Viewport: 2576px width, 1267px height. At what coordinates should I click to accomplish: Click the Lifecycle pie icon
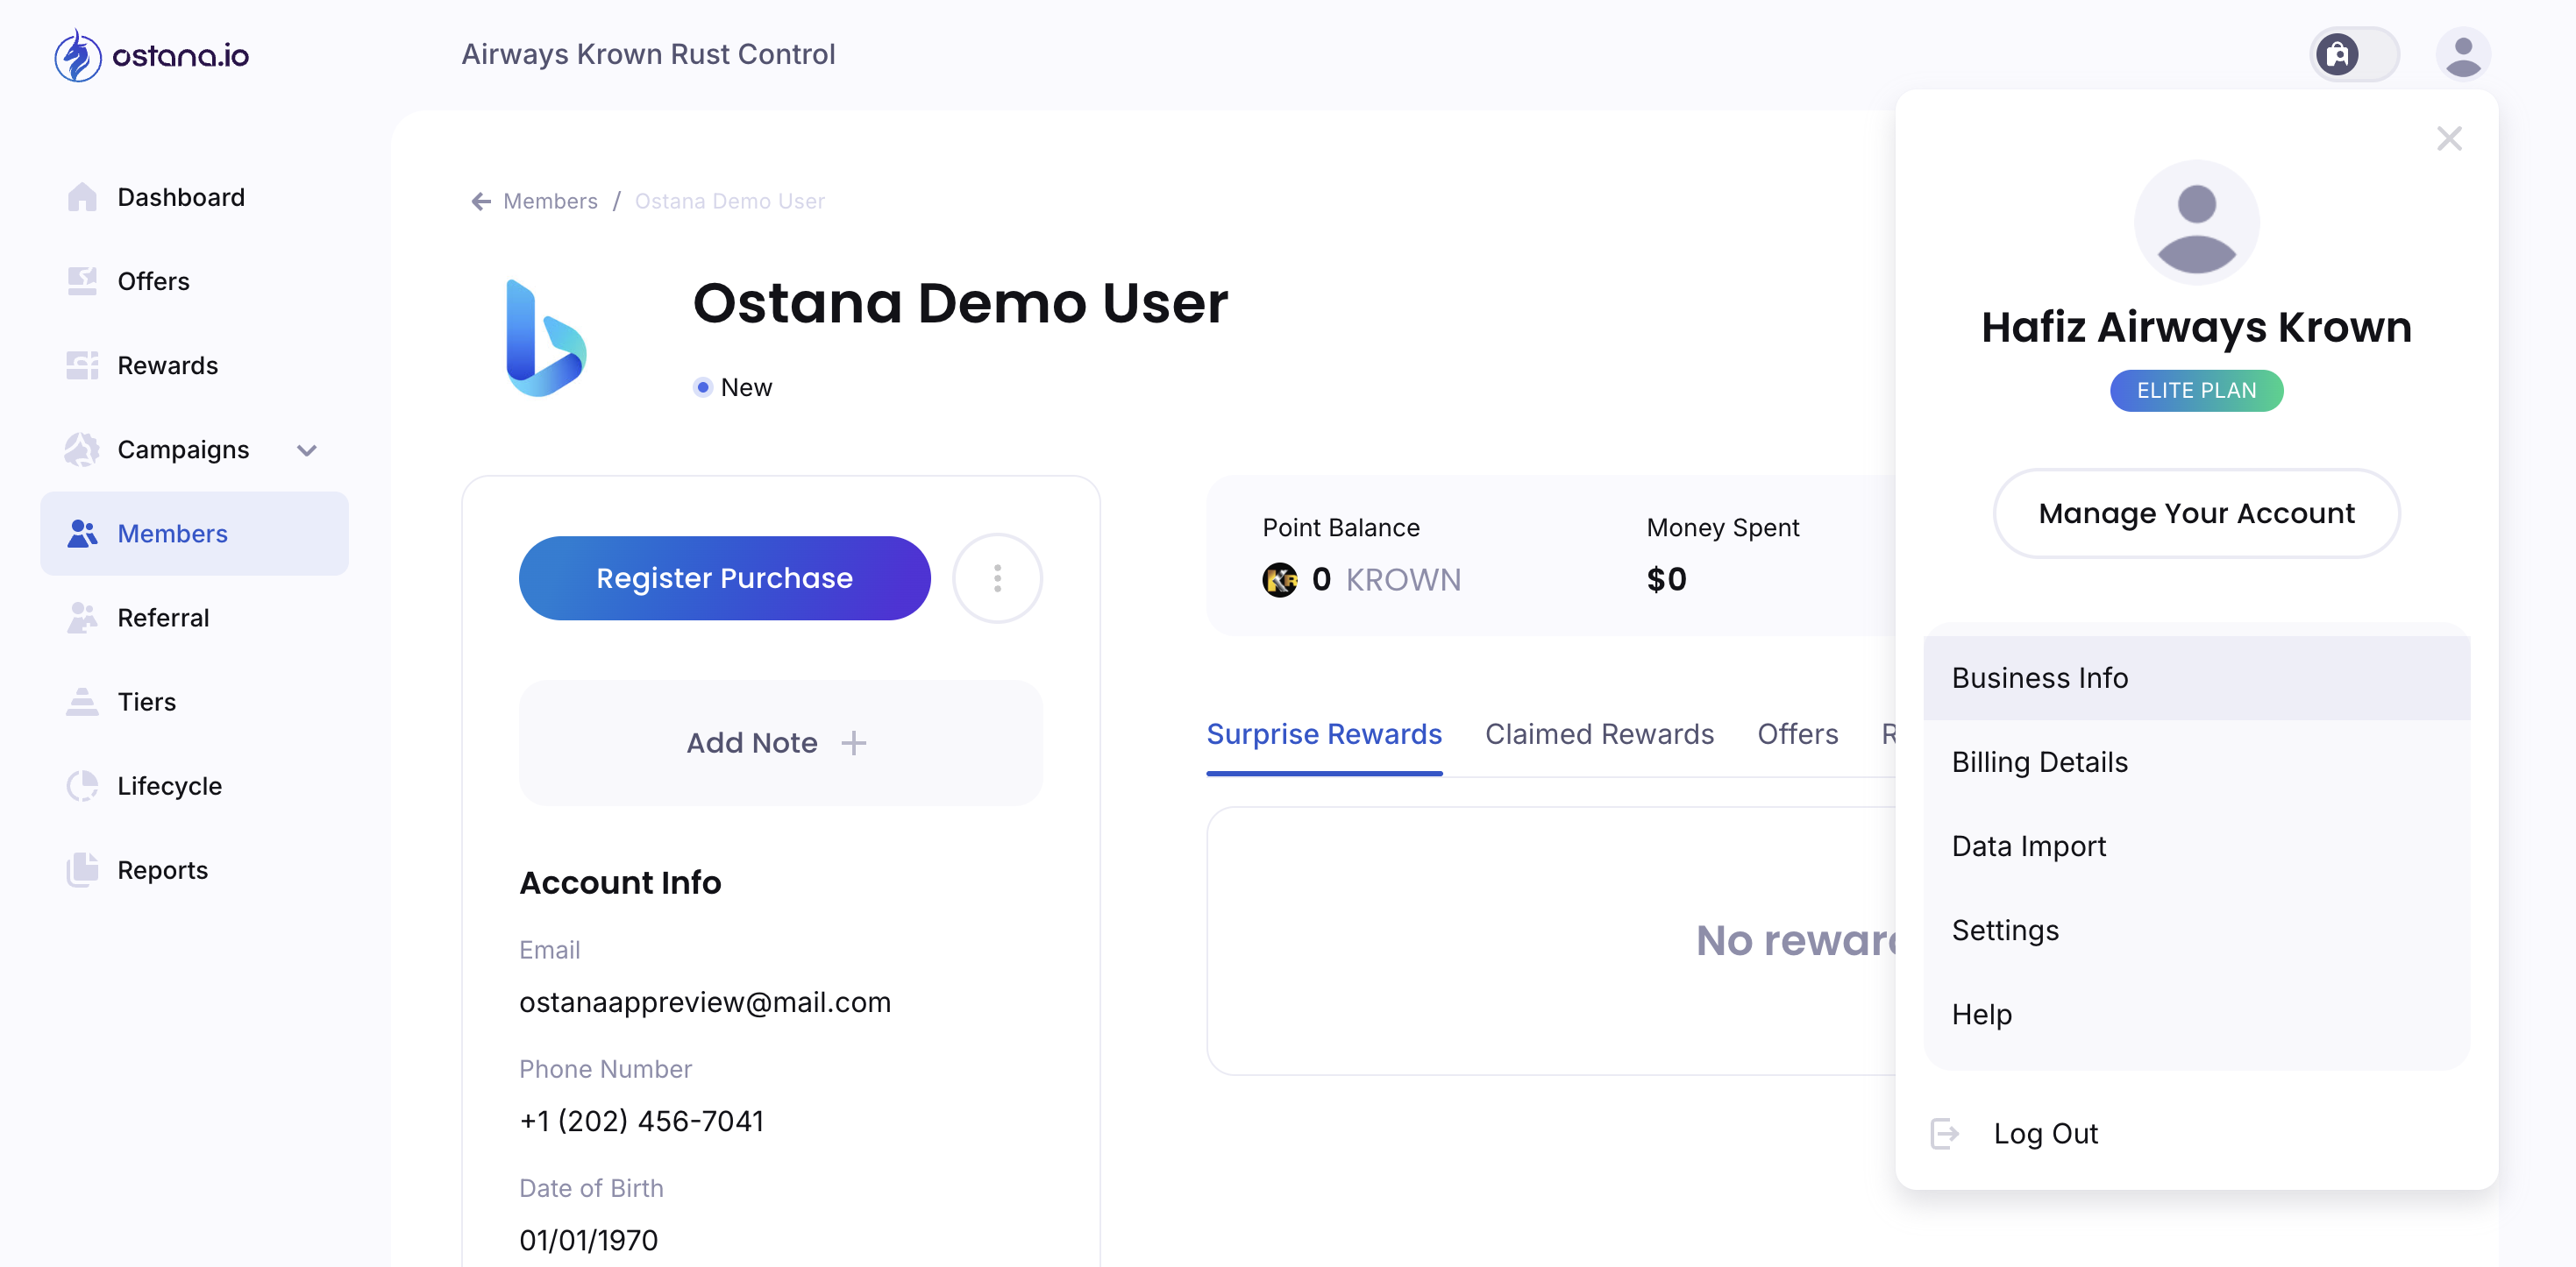82,786
